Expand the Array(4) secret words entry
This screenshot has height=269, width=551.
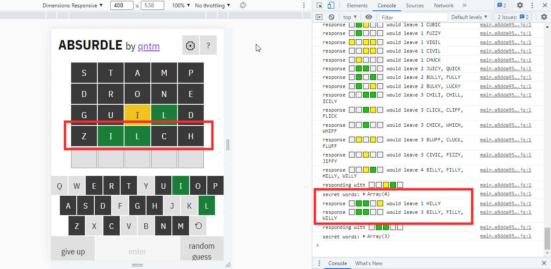point(365,194)
